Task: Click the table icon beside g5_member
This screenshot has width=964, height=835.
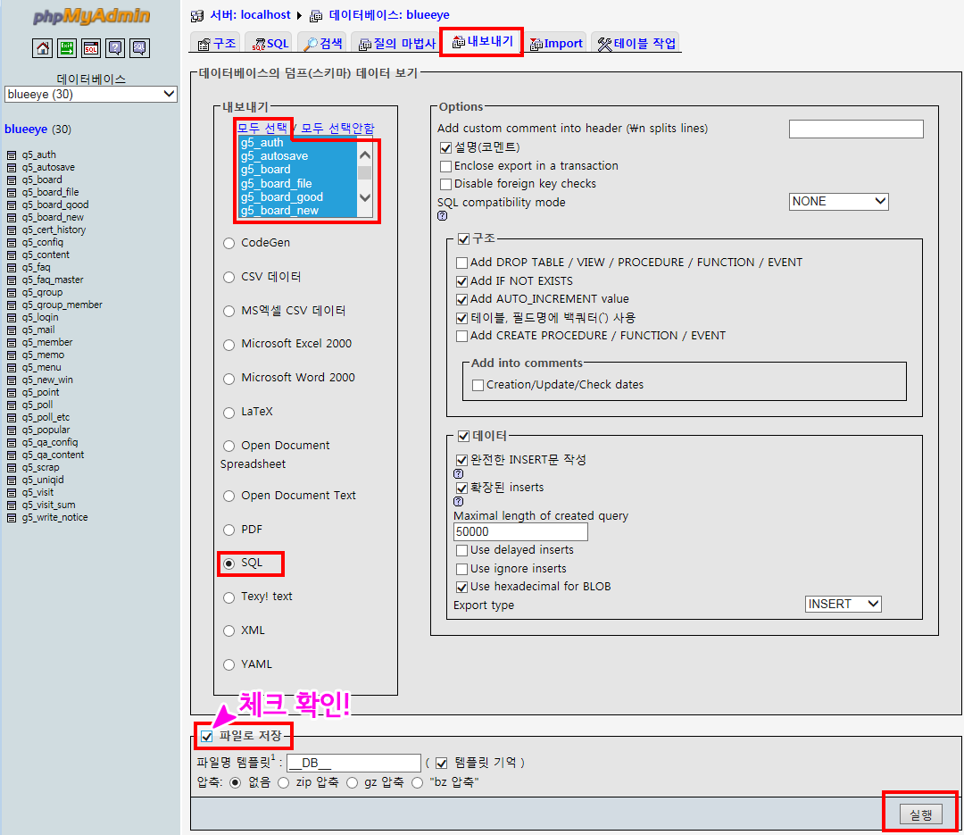Action: tap(12, 343)
